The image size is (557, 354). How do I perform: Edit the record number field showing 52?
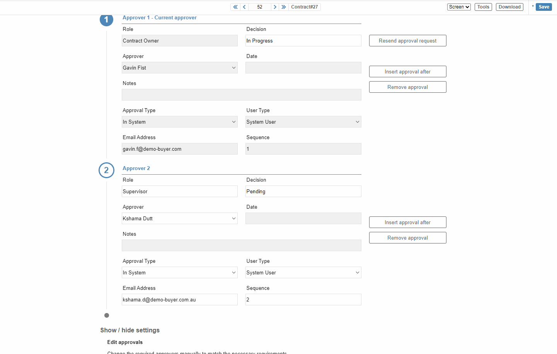[260, 7]
